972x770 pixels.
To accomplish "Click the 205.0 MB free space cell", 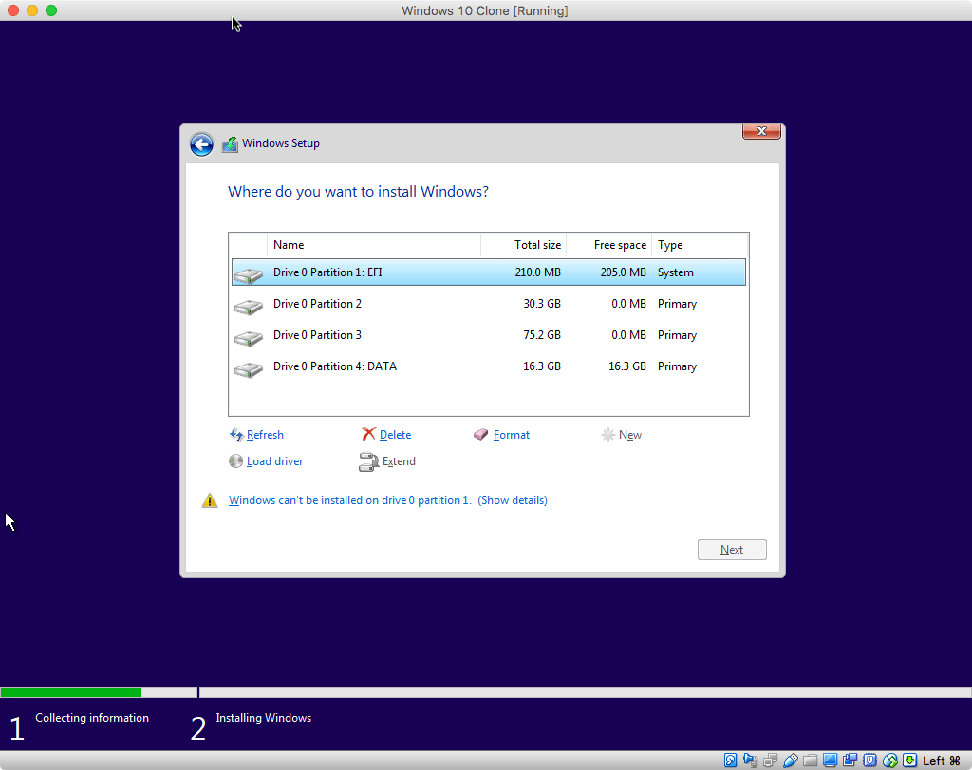I will (x=623, y=272).
